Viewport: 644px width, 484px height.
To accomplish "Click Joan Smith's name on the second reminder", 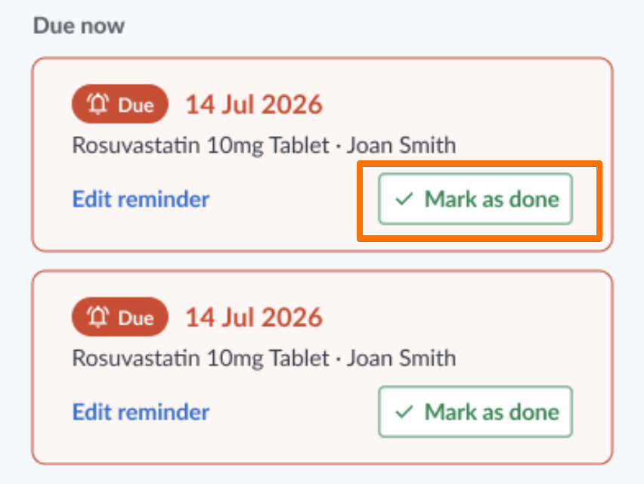I will [x=401, y=358].
